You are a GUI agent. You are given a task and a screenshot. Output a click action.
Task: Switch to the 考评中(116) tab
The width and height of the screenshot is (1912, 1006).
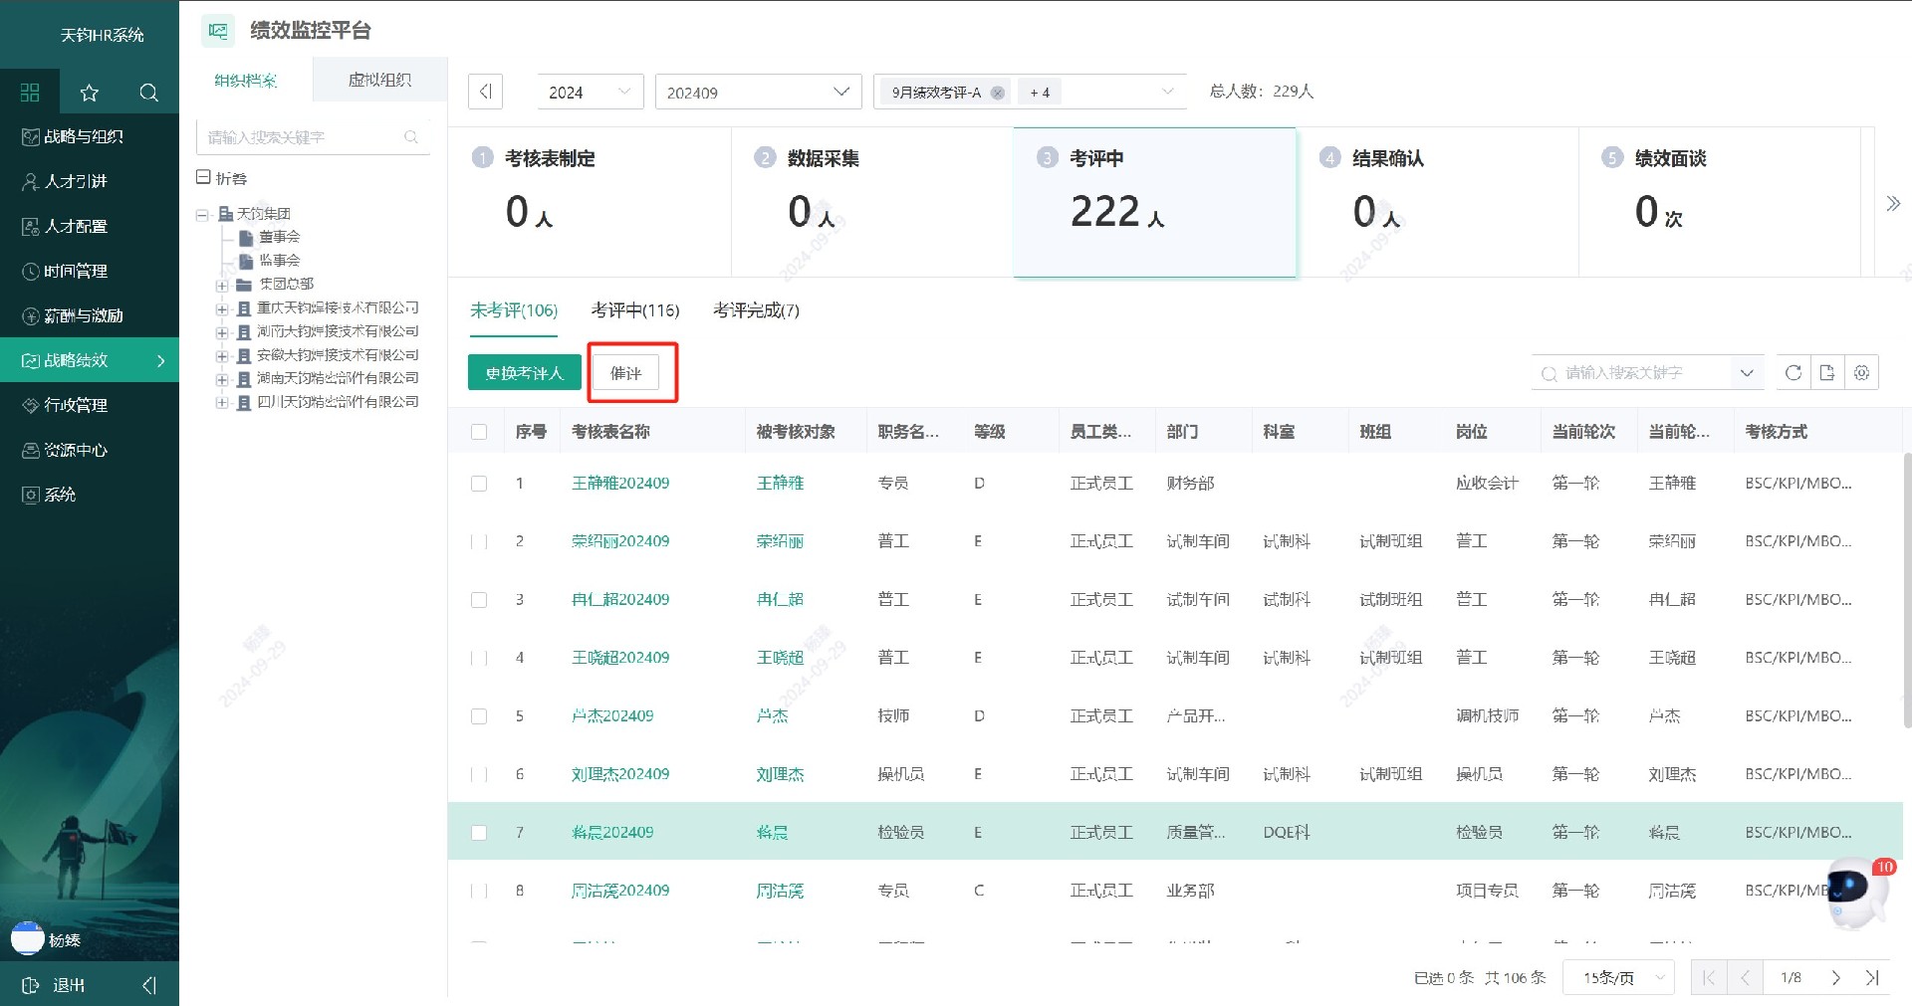pos(634,310)
